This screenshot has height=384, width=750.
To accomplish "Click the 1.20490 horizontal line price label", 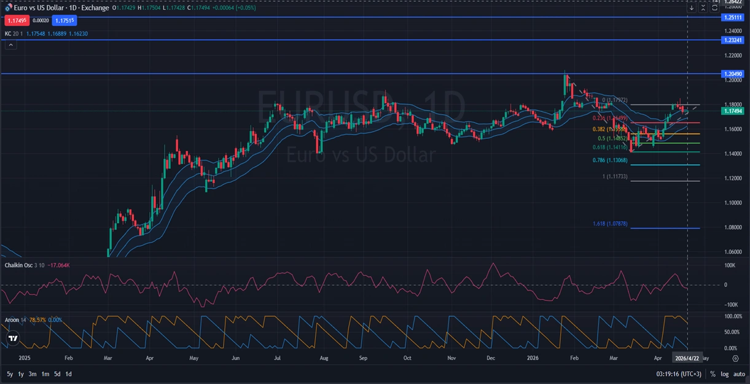I will click(733, 74).
